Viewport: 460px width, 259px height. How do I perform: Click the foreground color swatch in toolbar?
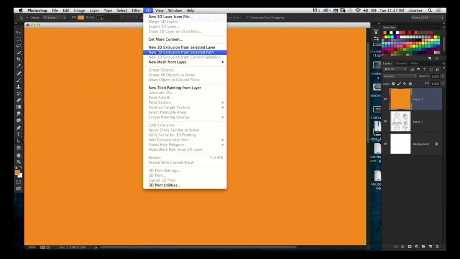(x=17, y=173)
